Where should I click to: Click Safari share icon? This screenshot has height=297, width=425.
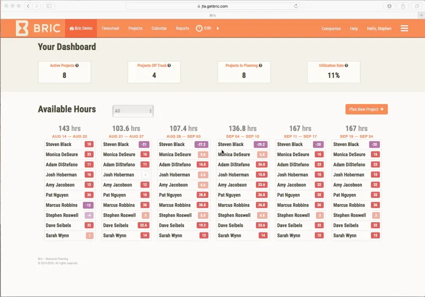[x=403, y=6]
